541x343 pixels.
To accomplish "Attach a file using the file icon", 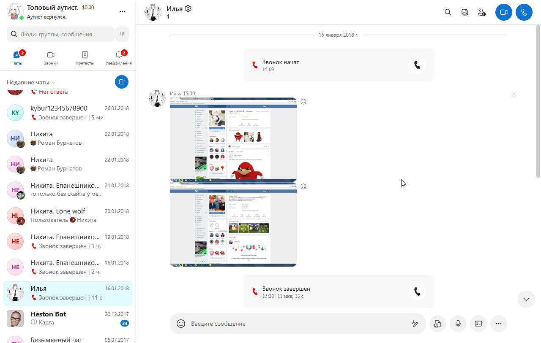I will coord(437,324).
